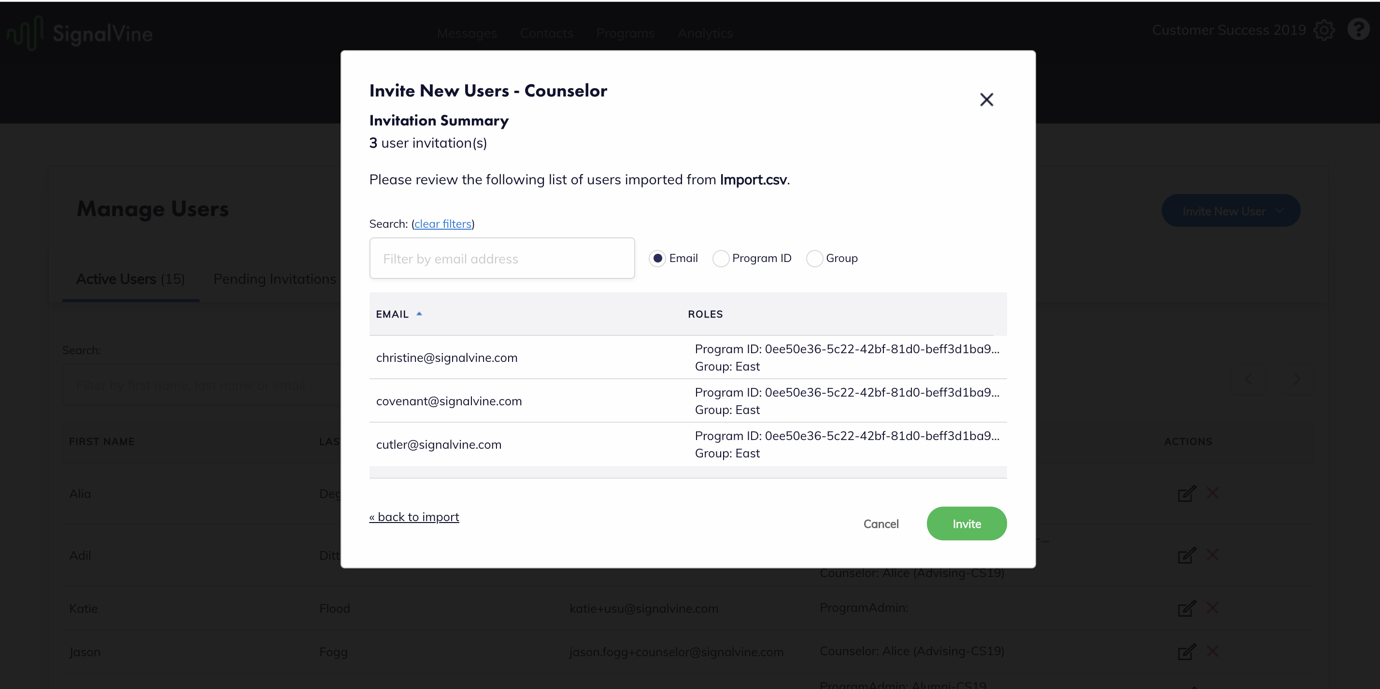Open the help question mark icon

point(1358,29)
